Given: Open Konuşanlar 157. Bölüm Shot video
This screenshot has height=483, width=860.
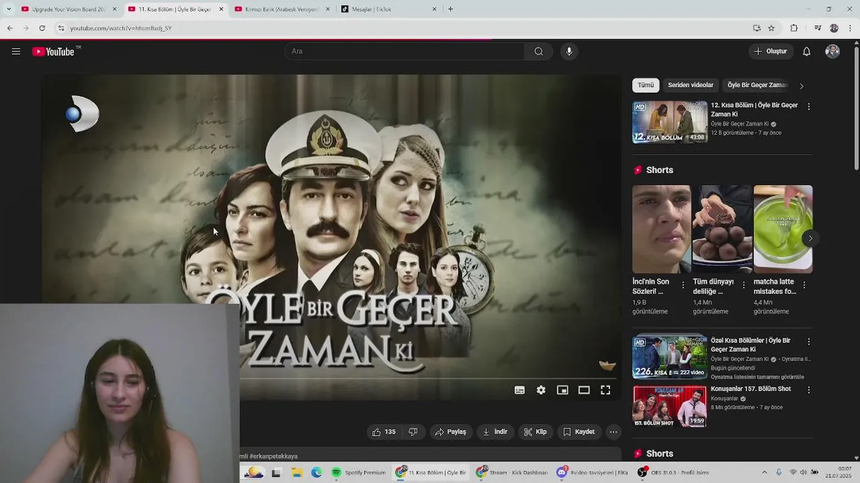Looking at the screenshot, I should pyautogui.click(x=670, y=406).
